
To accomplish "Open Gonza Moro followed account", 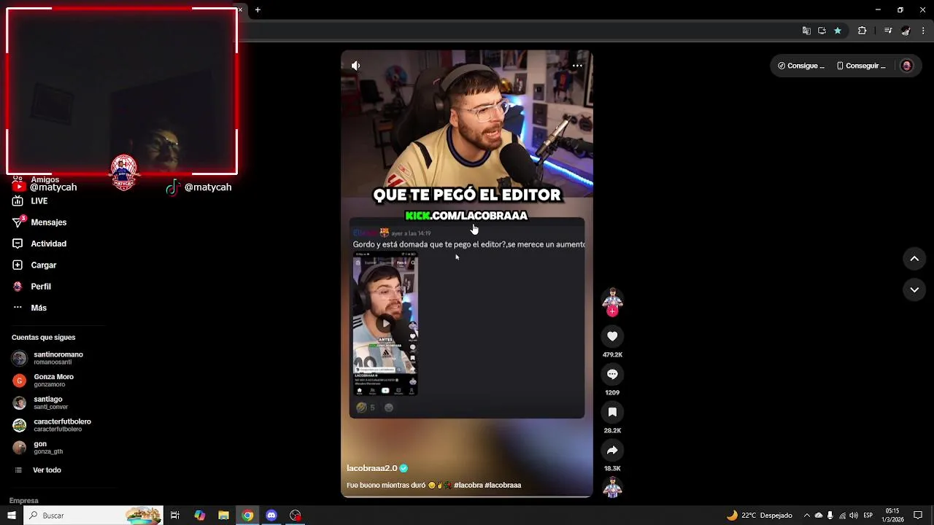I will click(x=44, y=381).
